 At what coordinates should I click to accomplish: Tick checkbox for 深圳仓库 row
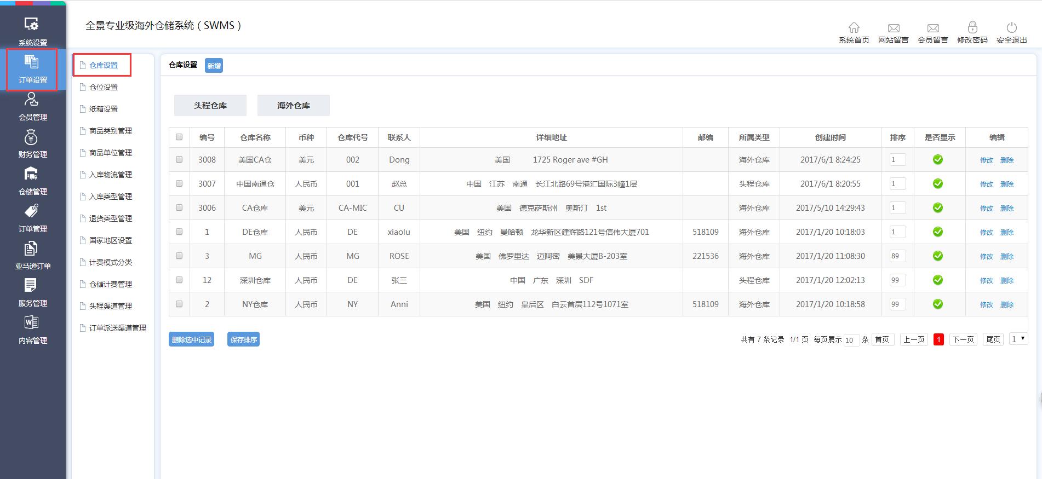[x=179, y=280]
